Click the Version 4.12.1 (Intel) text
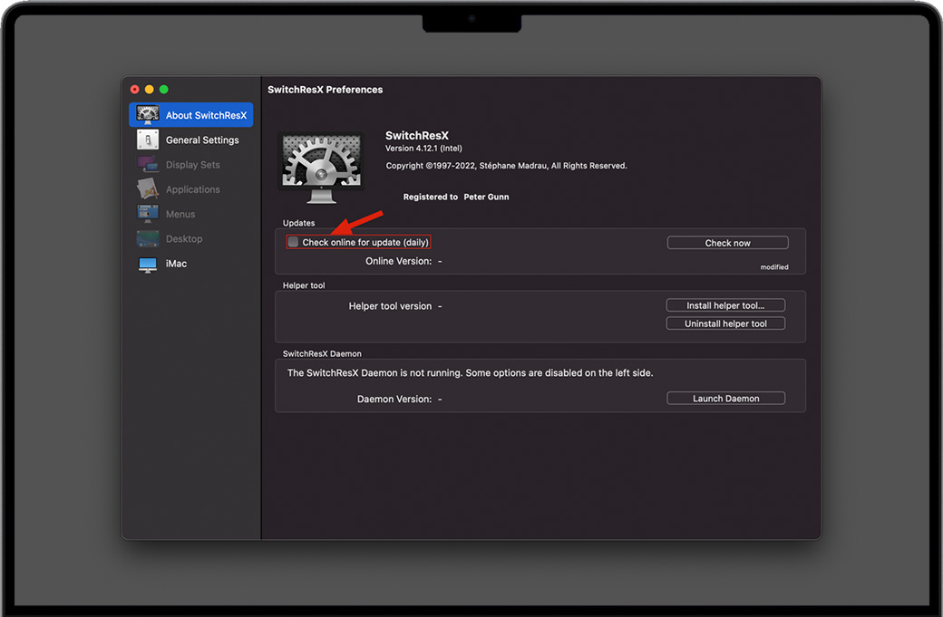Viewport: 943px width, 617px height. pos(423,149)
